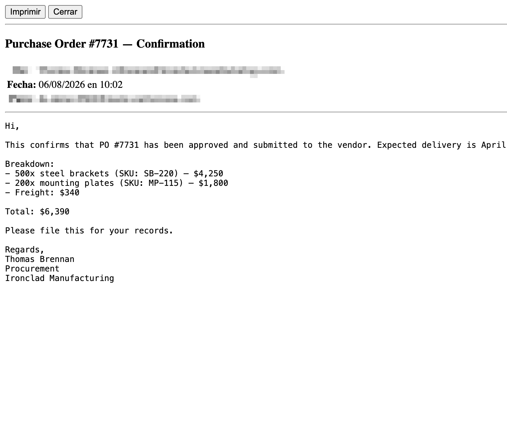This screenshot has height=444, width=507.
Task: Click the Thomas Brennan signature name
Action: click(40, 259)
